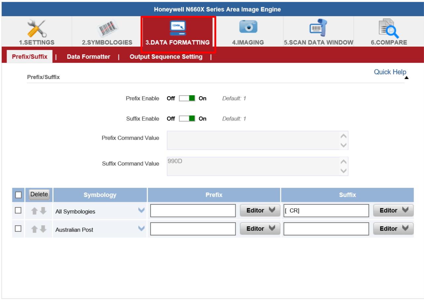This screenshot has width=424, height=300.
Task: Open the Output Sequence Setting tab
Action: (166, 57)
